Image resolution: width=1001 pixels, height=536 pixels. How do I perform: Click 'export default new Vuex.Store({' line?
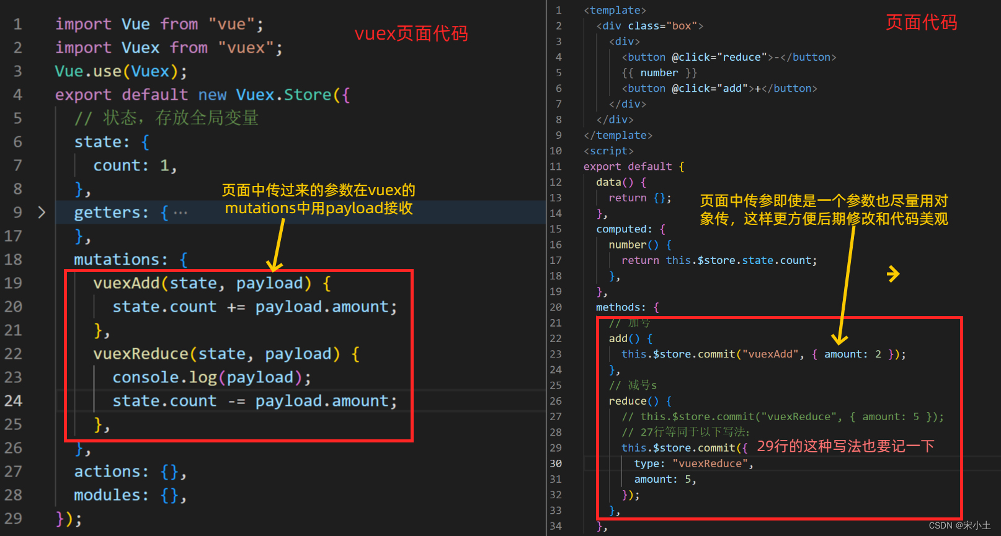202,95
